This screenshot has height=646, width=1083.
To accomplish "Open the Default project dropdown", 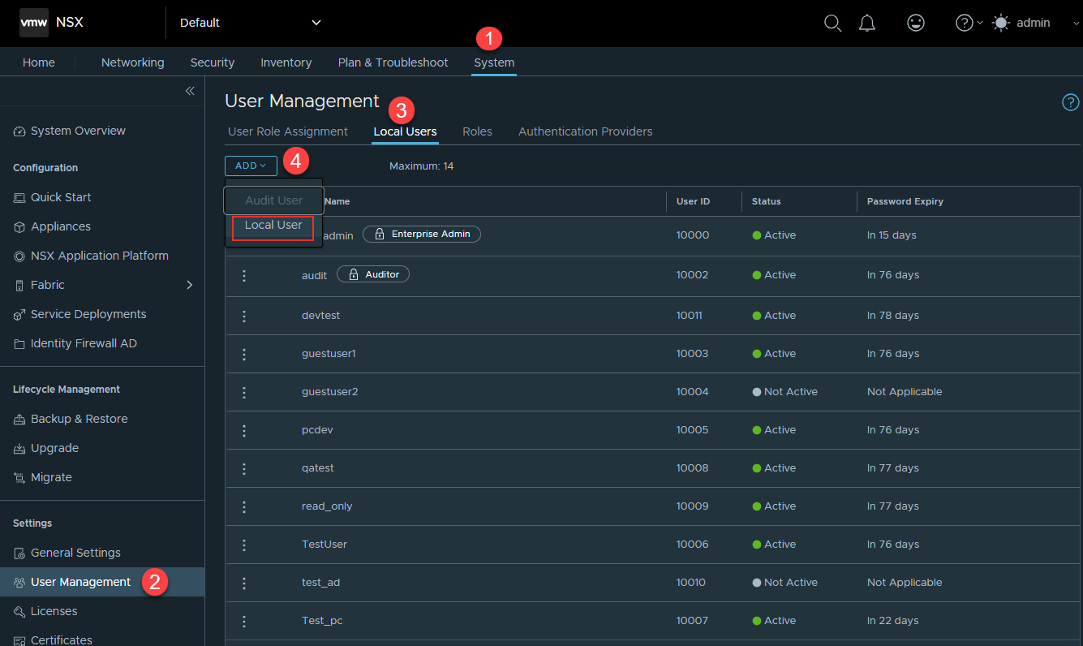I will tap(250, 23).
